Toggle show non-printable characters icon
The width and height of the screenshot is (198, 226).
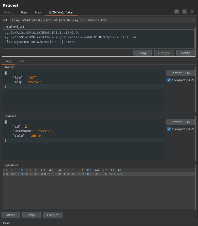click(x=185, y=12)
